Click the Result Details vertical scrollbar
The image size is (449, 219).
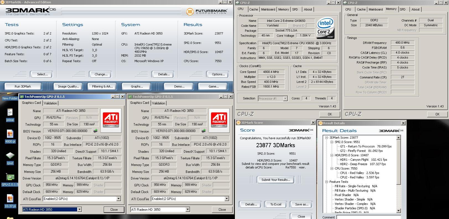click(x=399, y=174)
